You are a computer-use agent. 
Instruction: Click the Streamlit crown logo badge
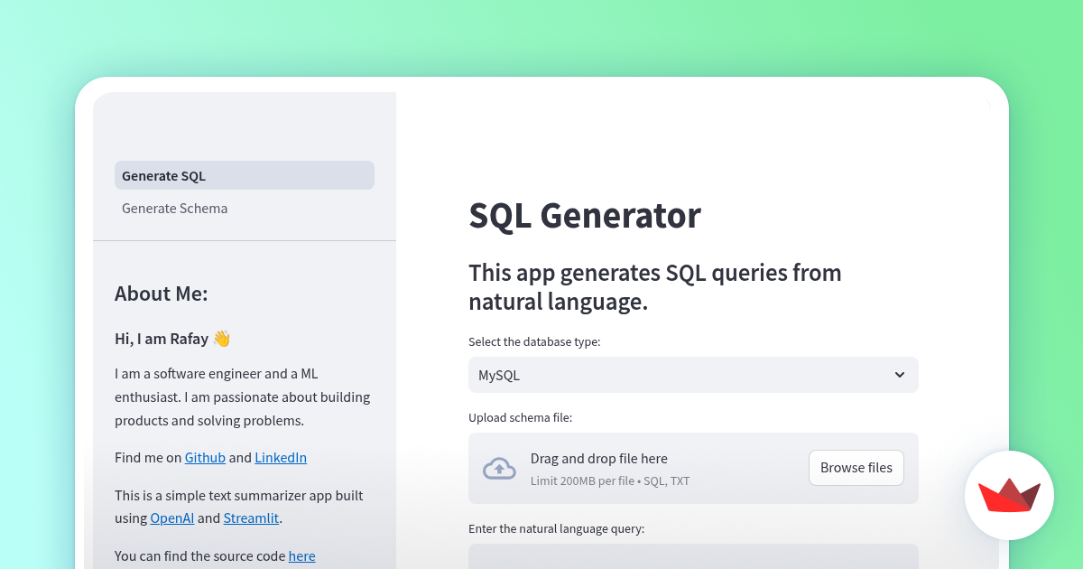[1009, 495]
